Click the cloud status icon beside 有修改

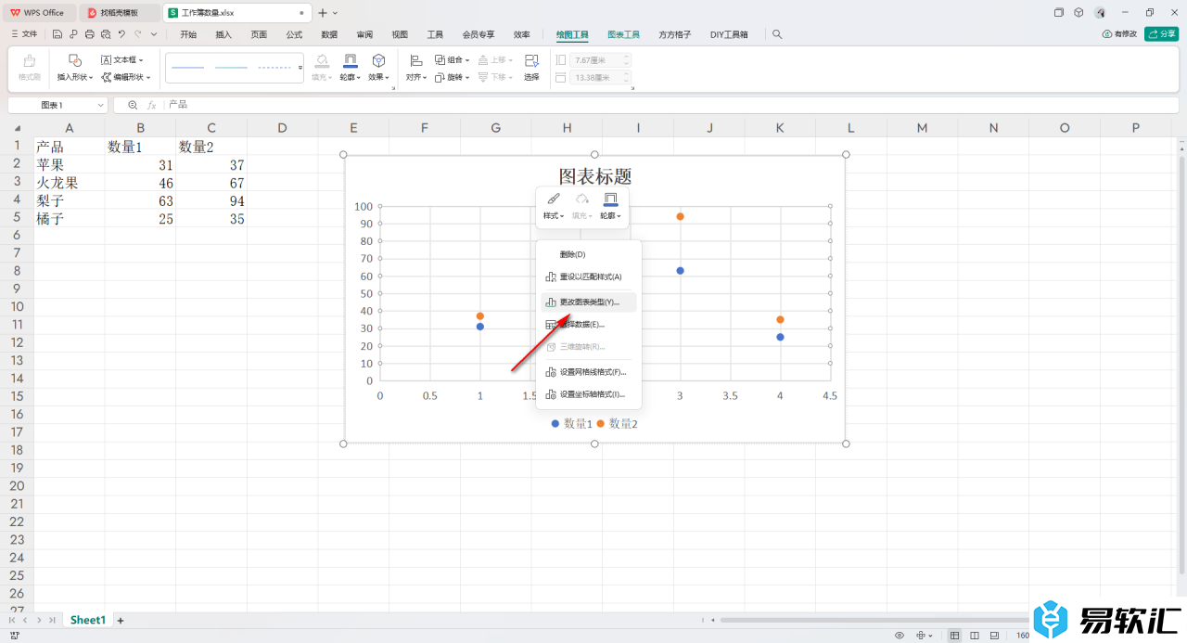point(1107,34)
